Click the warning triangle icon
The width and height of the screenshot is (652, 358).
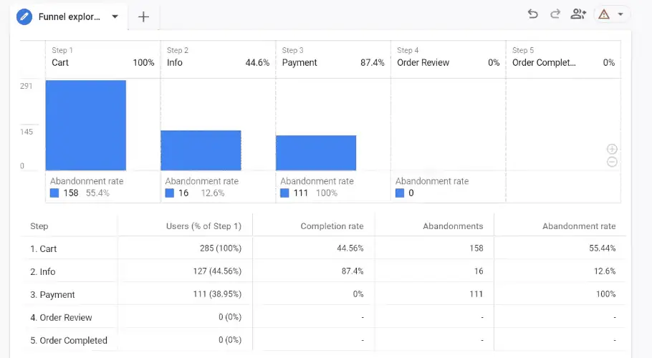(604, 14)
